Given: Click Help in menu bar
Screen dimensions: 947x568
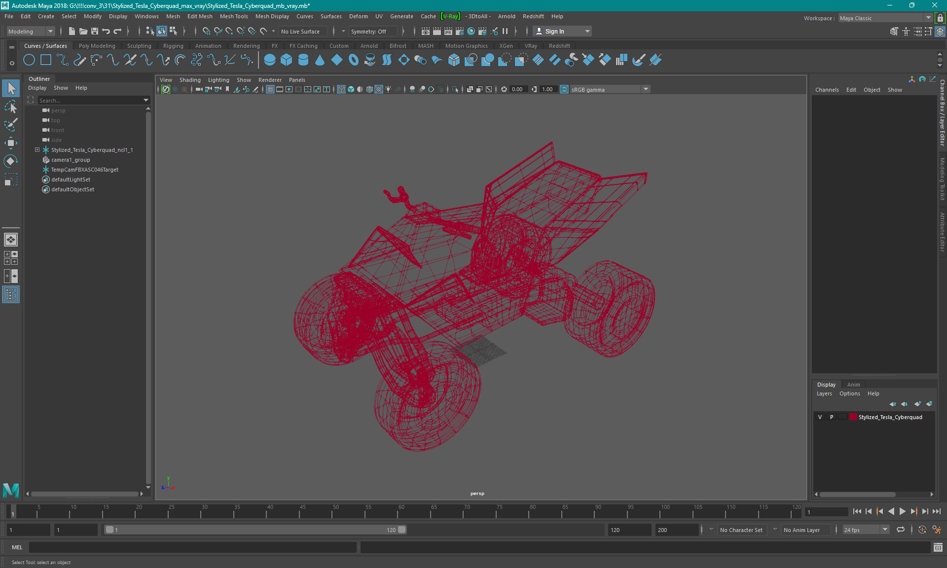Looking at the screenshot, I should tap(557, 16).
